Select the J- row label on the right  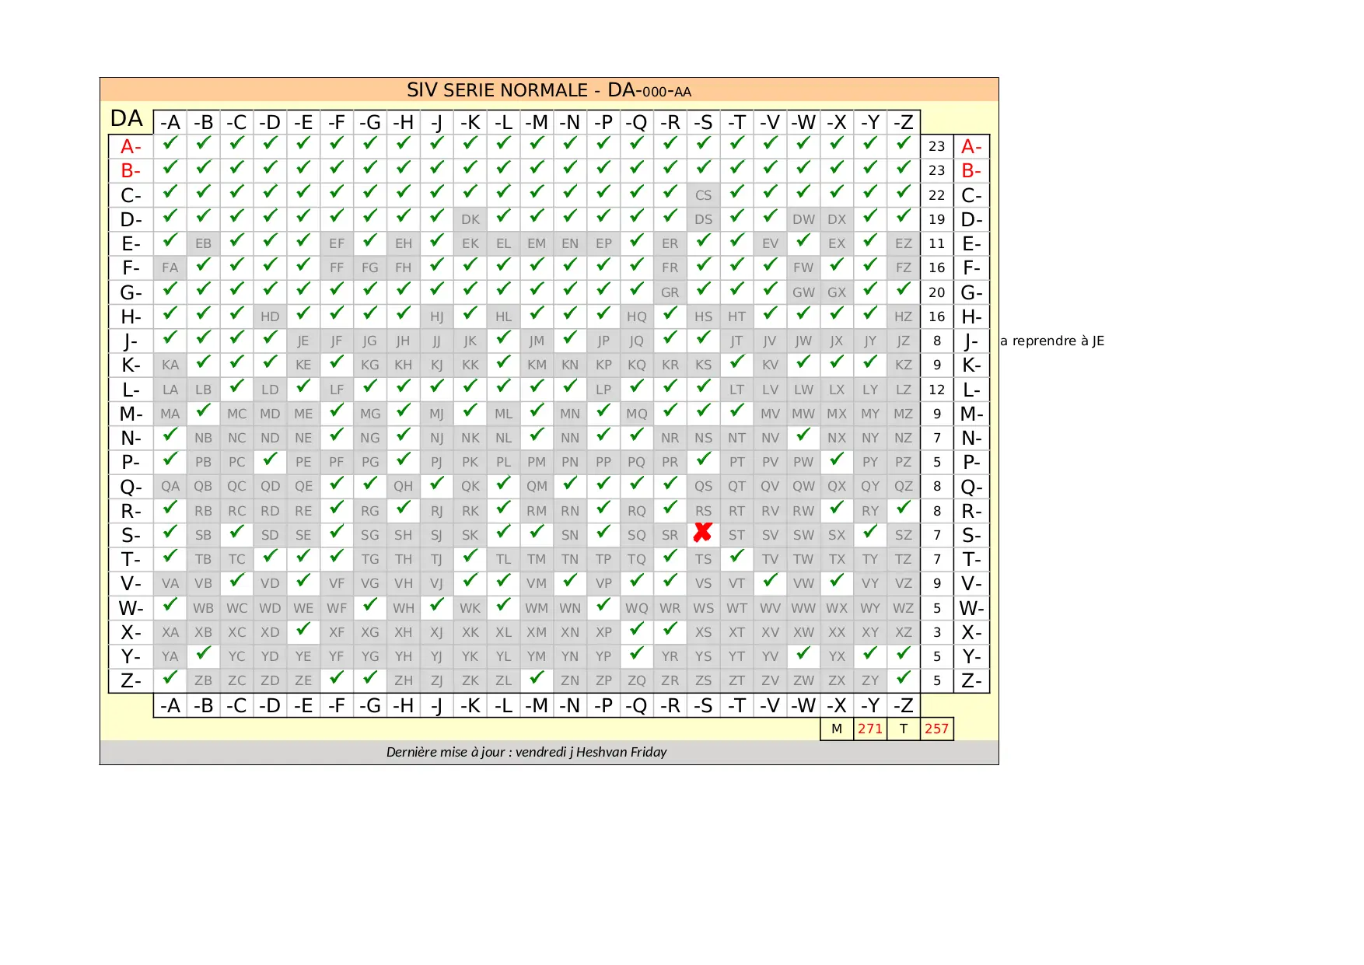971,341
